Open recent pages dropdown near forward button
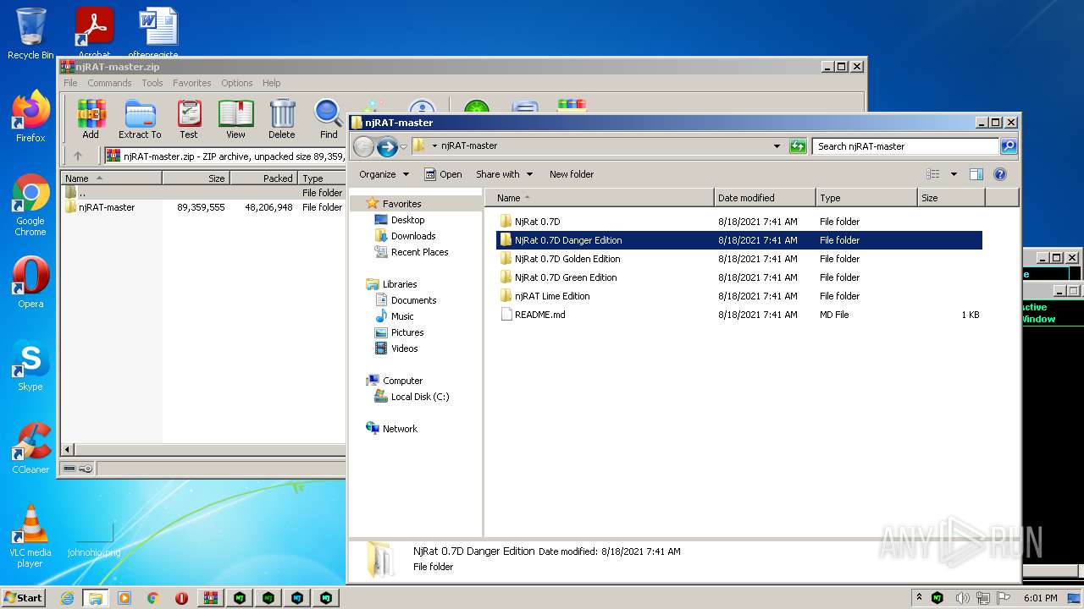The width and height of the screenshot is (1084, 609). coord(403,146)
